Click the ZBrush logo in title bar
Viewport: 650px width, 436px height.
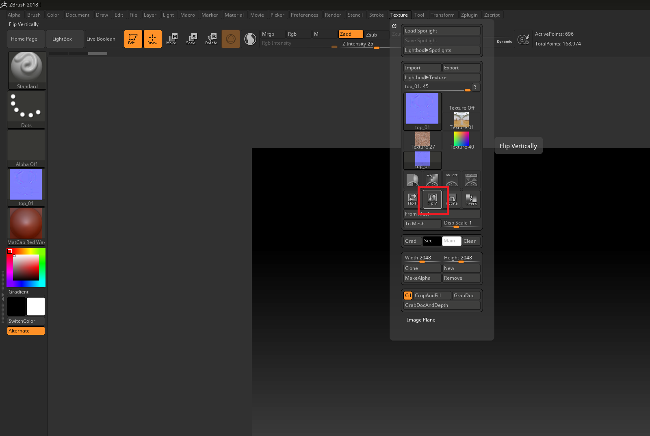point(4,5)
